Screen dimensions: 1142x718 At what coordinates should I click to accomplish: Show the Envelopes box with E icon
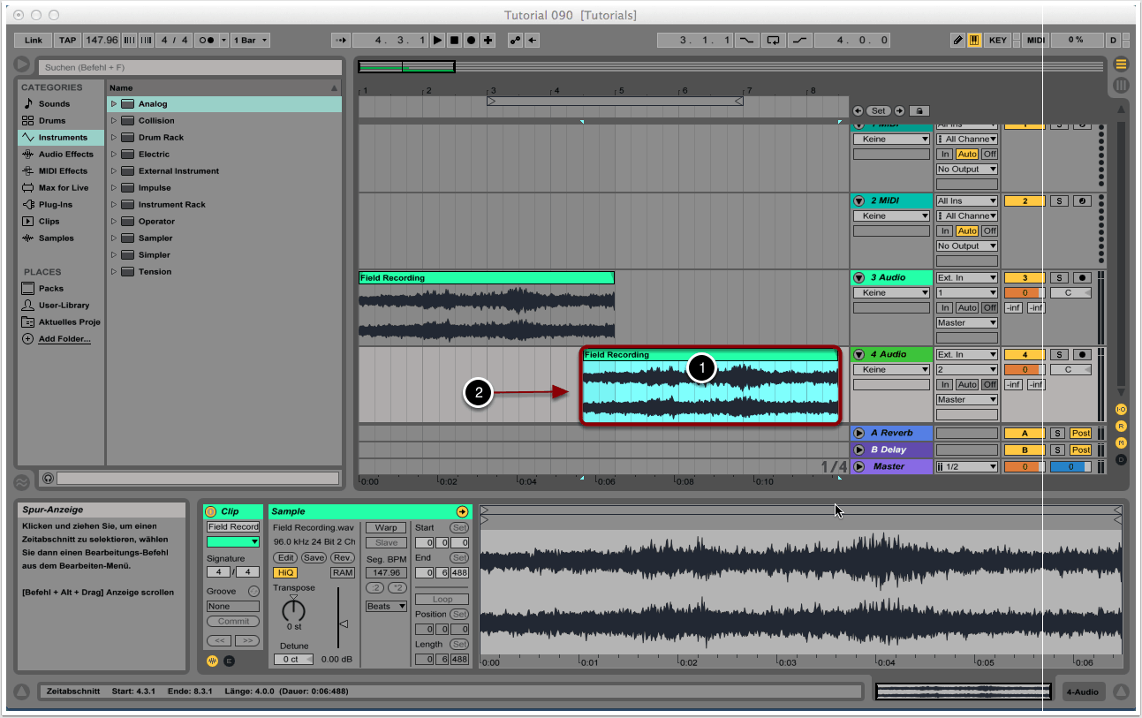229,661
